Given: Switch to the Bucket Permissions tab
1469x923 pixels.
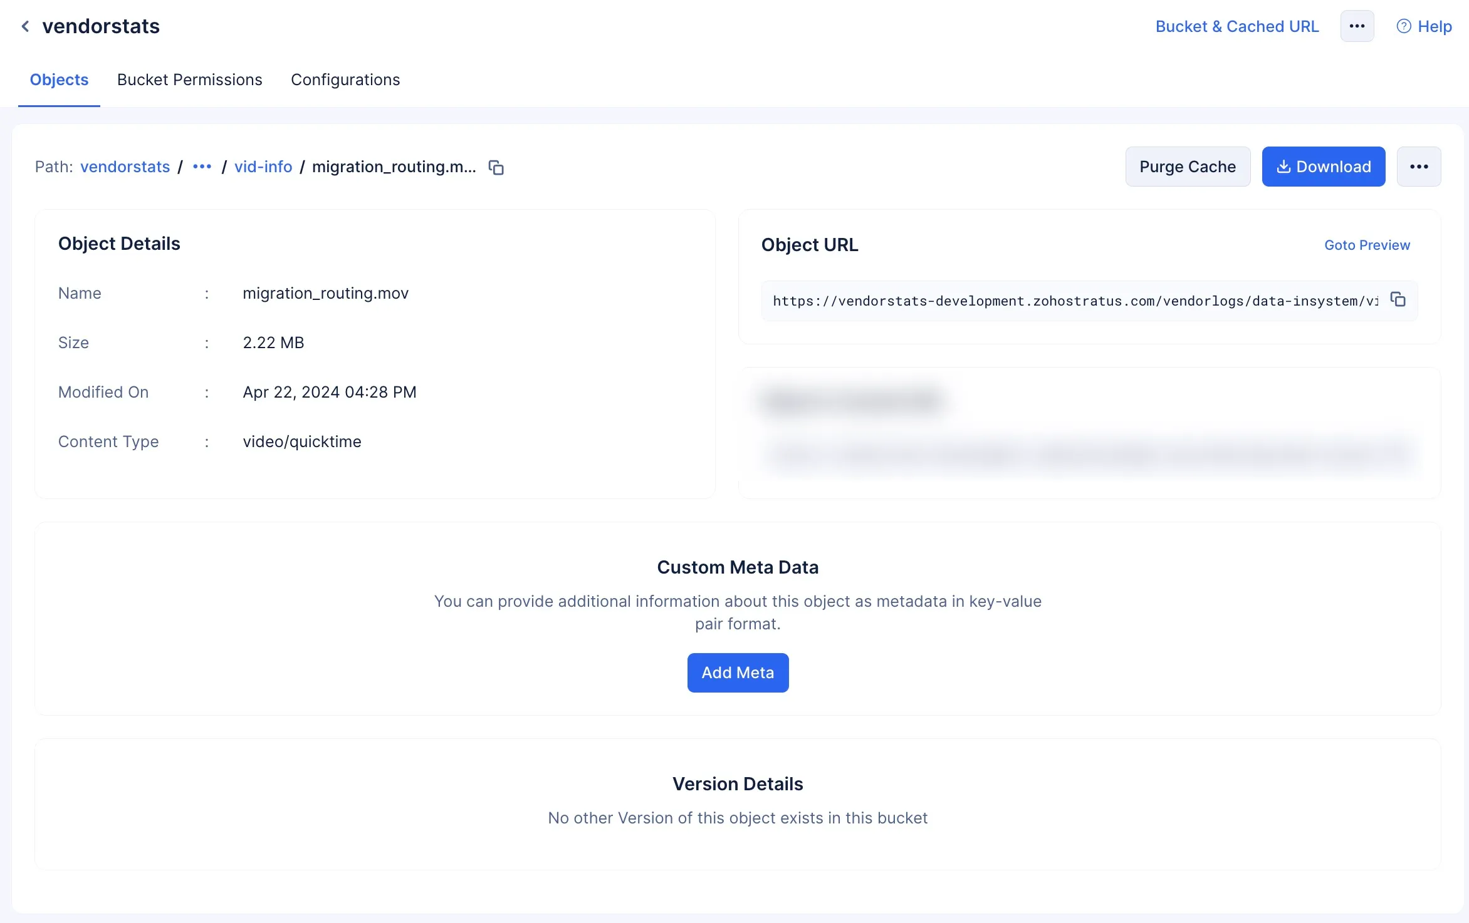Looking at the screenshot, I should [x=189, y=80].
